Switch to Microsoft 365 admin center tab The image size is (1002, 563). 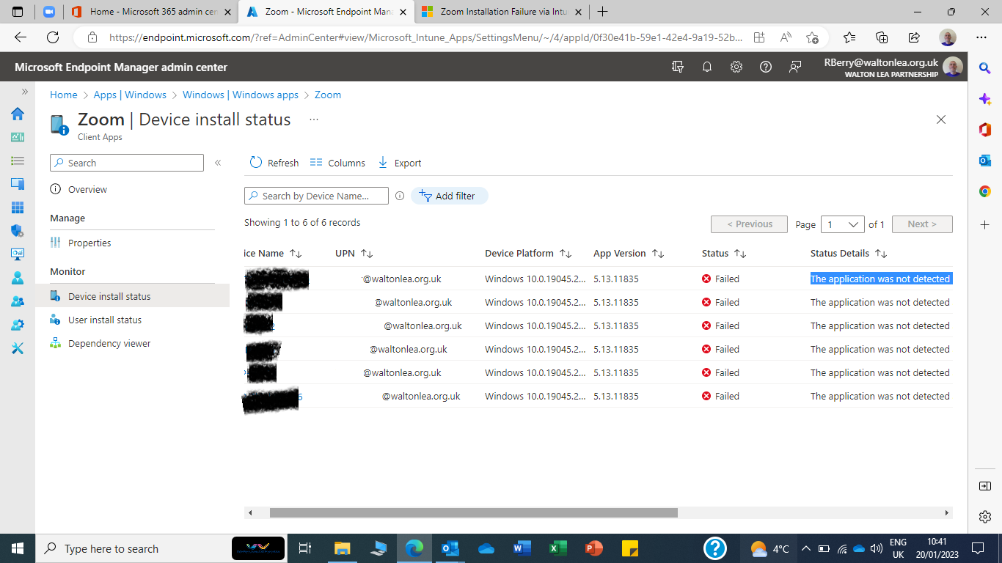coord(153,12)
